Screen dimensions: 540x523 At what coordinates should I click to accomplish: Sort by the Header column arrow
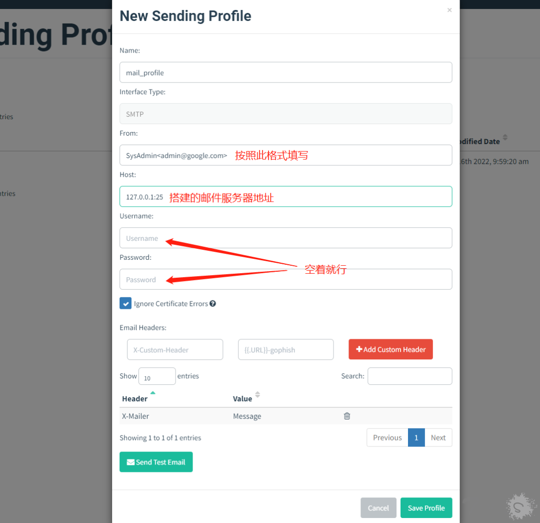[153, 393]
